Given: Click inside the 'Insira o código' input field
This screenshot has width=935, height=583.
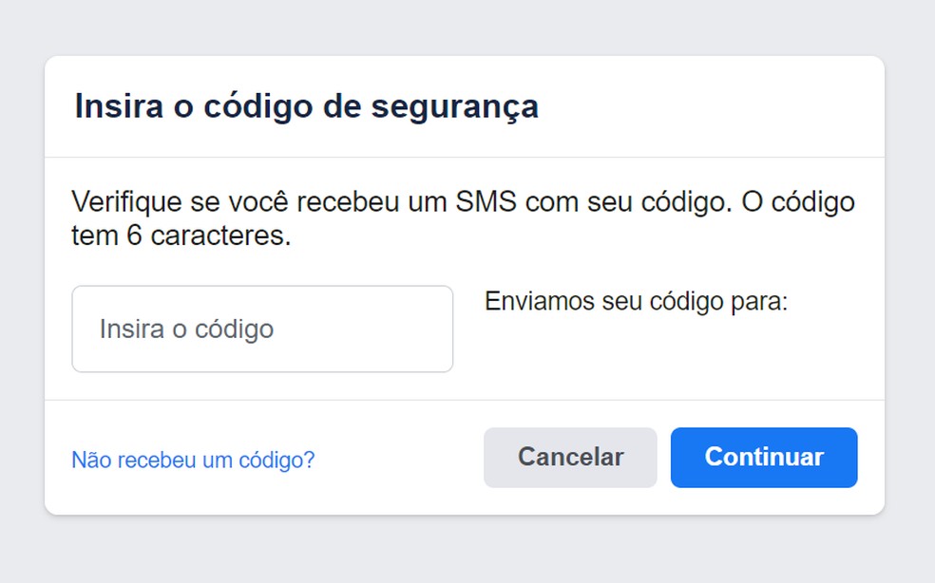Looking at the screenshot, I should pyautogui.click(x=262, y=328).
